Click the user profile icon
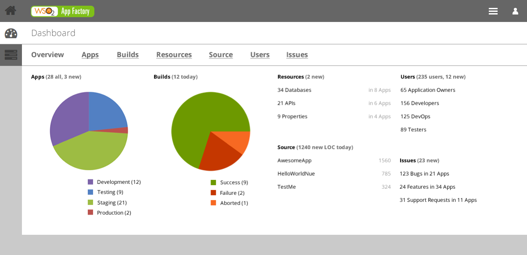Screen dimensions: 527x255 pos(515,11)
